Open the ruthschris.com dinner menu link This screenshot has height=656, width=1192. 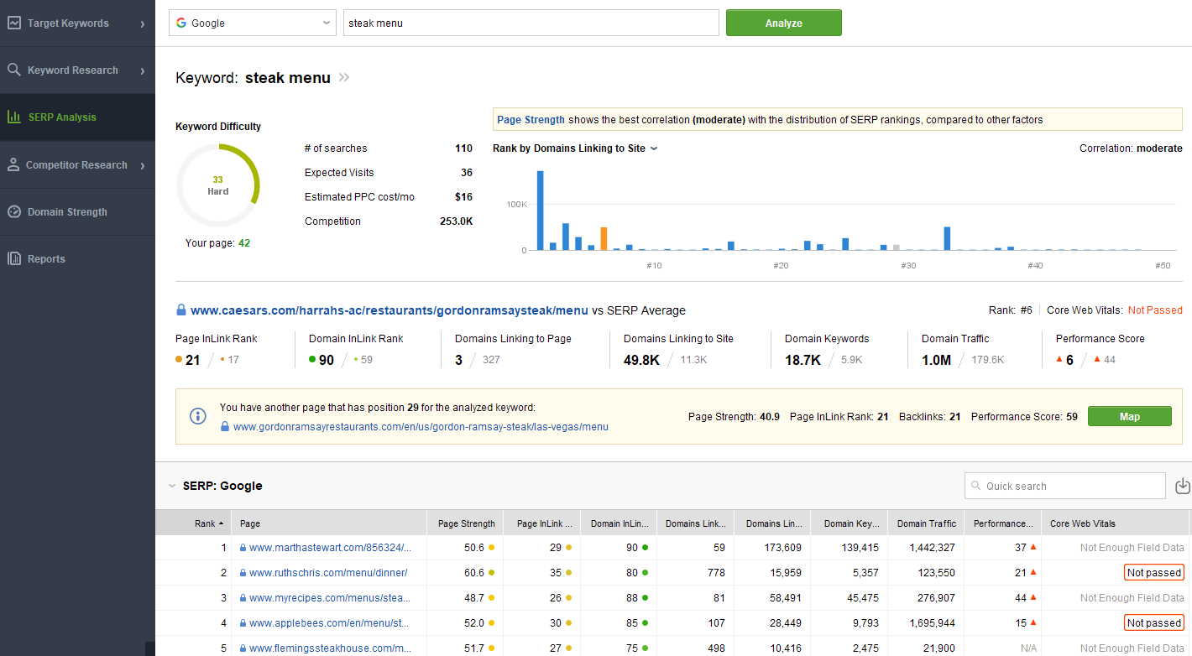click(x=328, y=573)
